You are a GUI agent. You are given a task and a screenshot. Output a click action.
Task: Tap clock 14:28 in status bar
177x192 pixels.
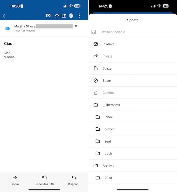point(15,6)
